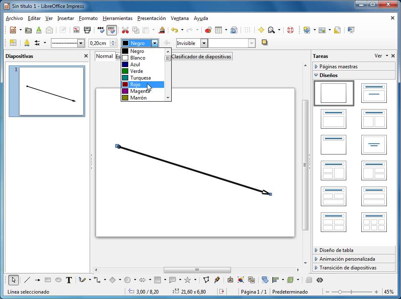
Task: Open the Insertar menu
Action: coord(66,18)
